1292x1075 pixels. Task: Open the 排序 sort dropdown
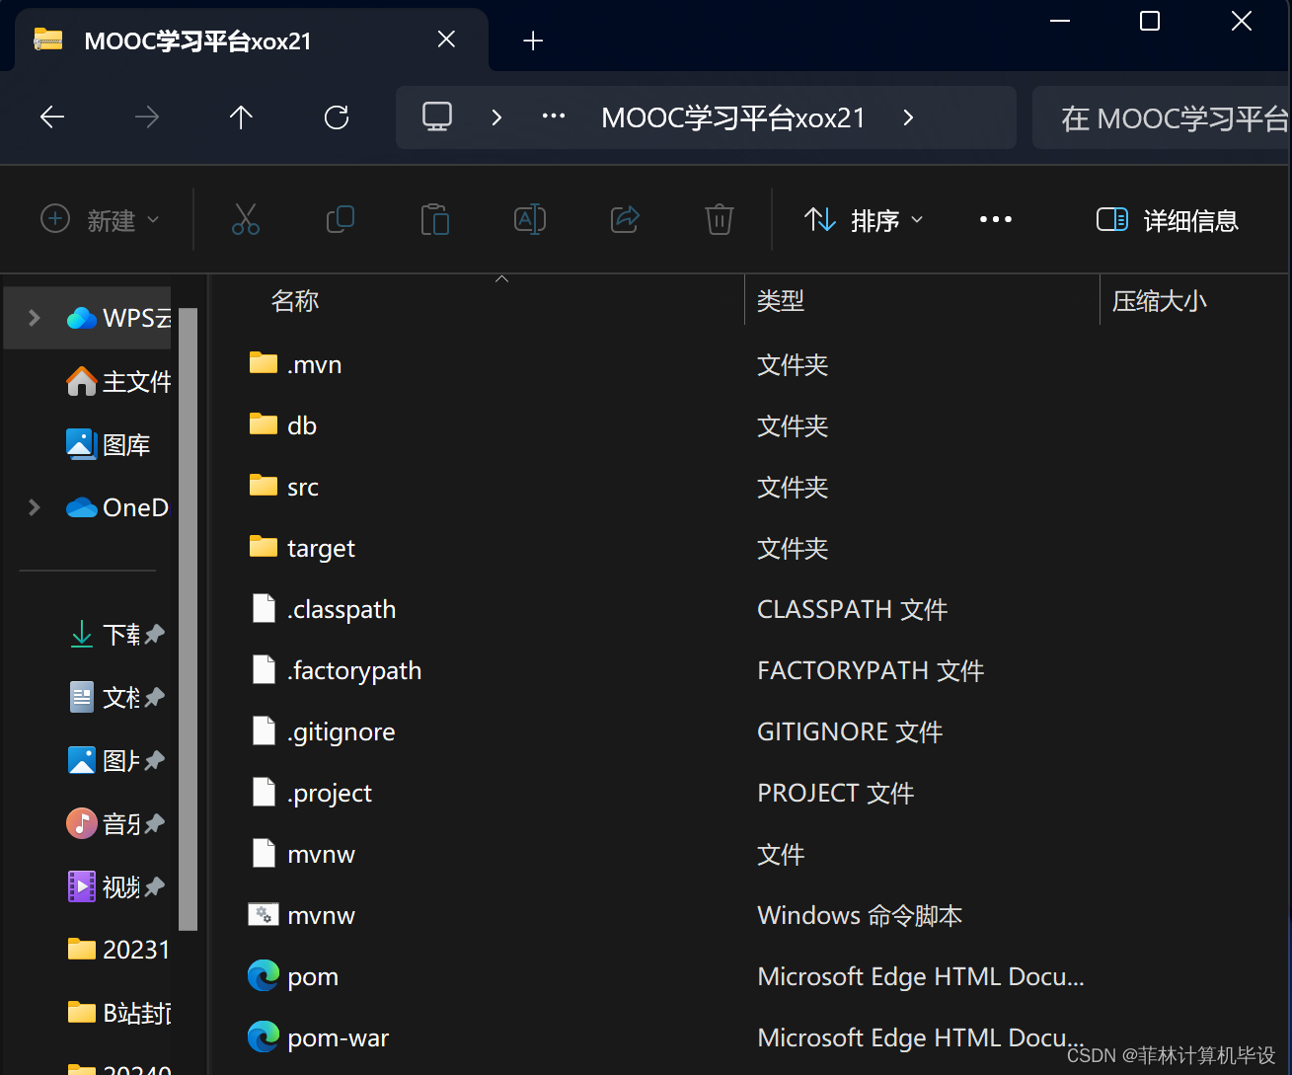pyautogui.click(x=863, y=219)
